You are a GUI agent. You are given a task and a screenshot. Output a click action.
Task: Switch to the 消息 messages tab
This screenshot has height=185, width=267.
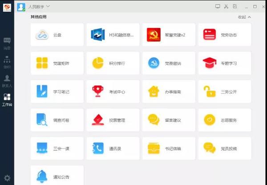(7, 43)
